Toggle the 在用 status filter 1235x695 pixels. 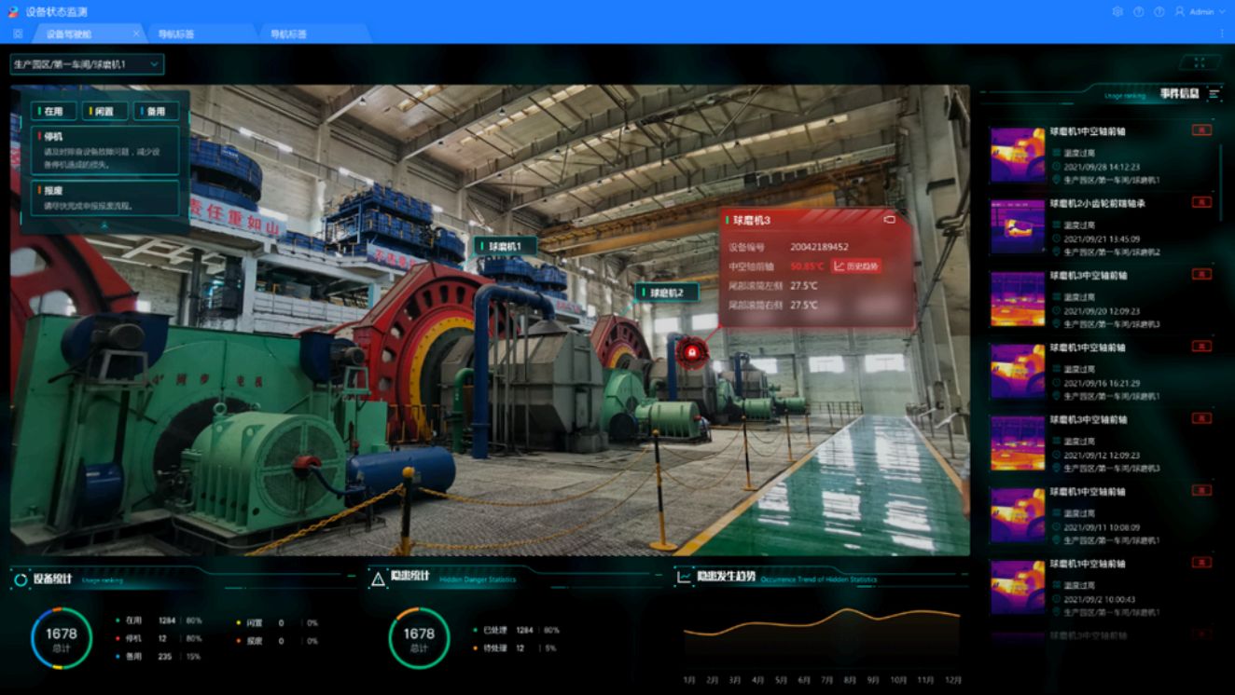53,111
